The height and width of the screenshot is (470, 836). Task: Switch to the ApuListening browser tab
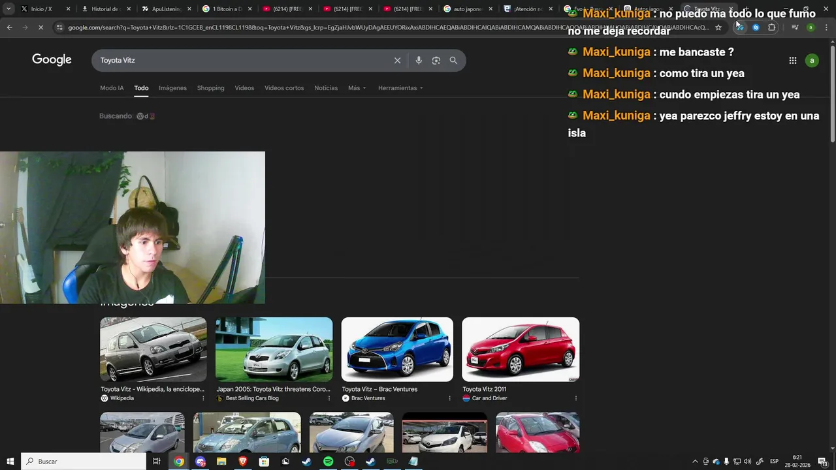(x=166, y=9)
